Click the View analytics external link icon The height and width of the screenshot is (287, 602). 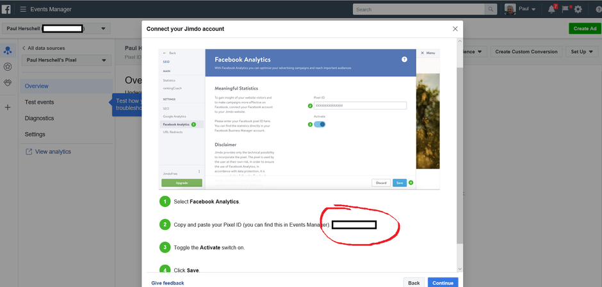coord(28,152)
